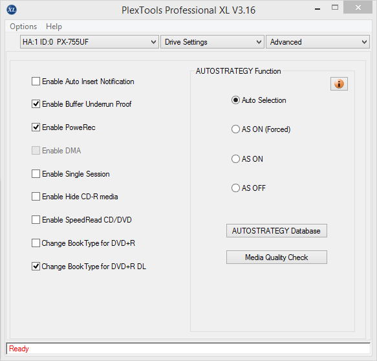
Task: Expand the Drive Settings dropdown
Action: [x=212, y=42]
